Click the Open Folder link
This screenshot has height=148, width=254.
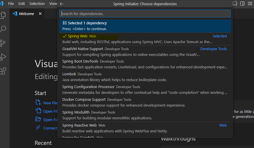coord(50,120)
